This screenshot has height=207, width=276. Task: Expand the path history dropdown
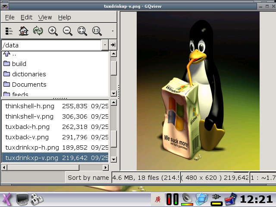point(105,45)
